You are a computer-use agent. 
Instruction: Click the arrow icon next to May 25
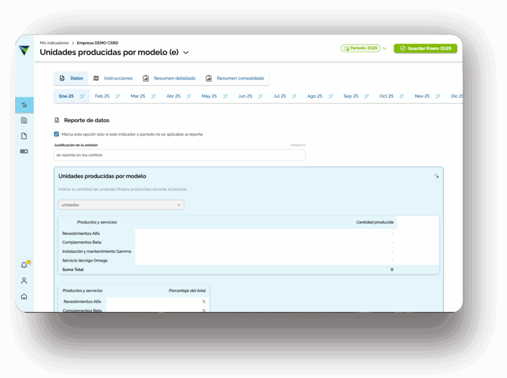[x=225, y=96]
